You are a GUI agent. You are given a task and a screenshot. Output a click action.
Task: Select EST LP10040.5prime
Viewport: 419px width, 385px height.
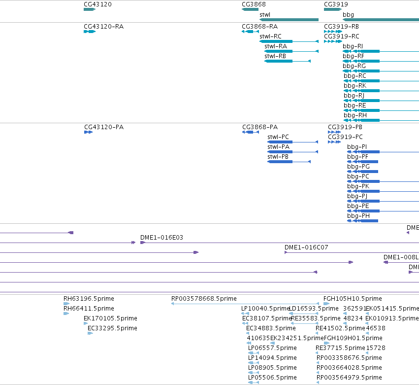245,314
